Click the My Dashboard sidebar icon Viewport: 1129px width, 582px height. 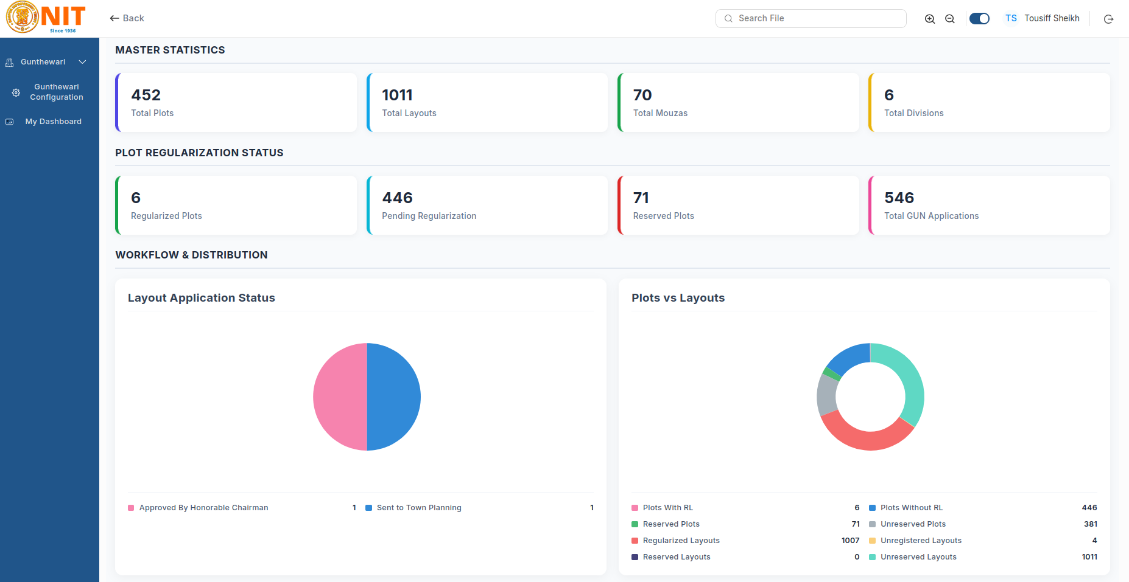tap(10, 122)
